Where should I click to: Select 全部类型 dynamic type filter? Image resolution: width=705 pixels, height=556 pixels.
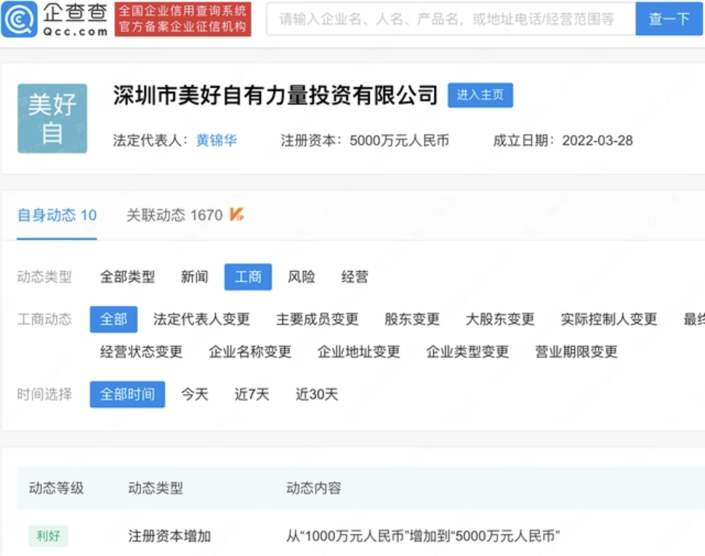(x=127, y=277)
